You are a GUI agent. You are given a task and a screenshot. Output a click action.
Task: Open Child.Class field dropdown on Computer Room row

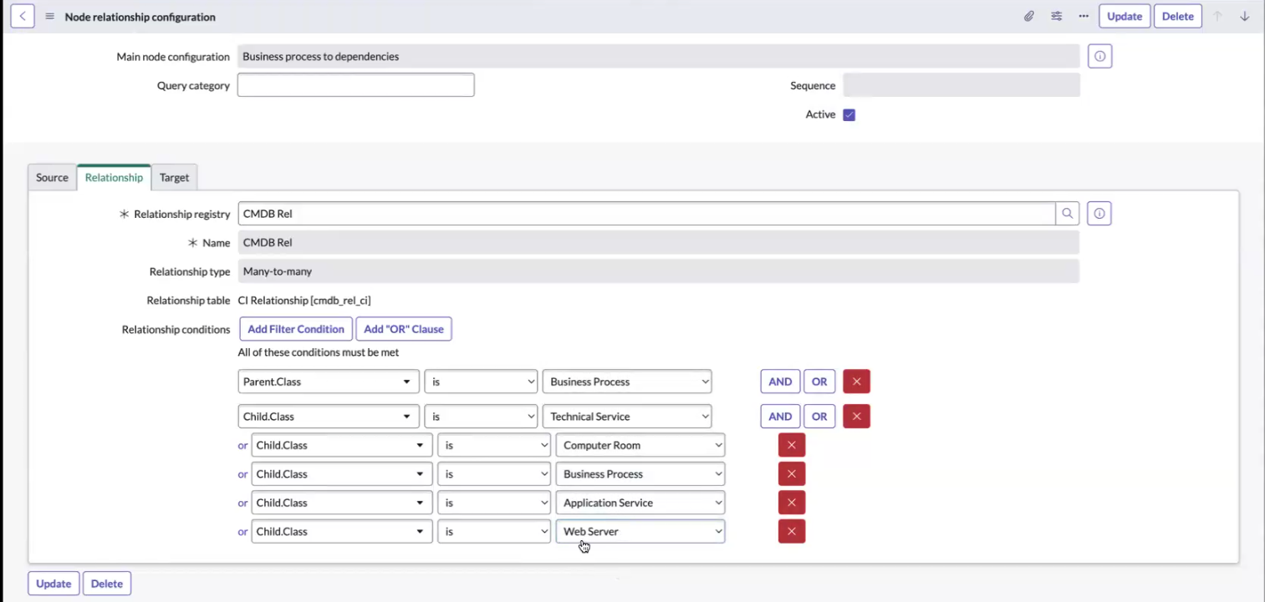(x=342, y=445)
